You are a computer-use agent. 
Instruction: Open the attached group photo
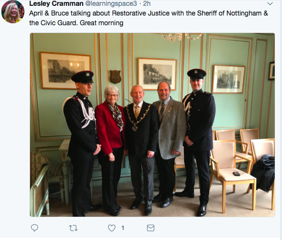click(152, 125)
